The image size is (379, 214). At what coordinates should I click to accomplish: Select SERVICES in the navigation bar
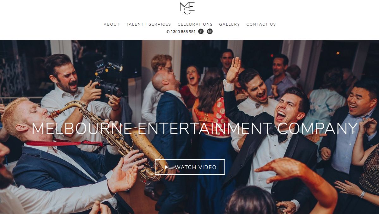click(x=160, y=24)
